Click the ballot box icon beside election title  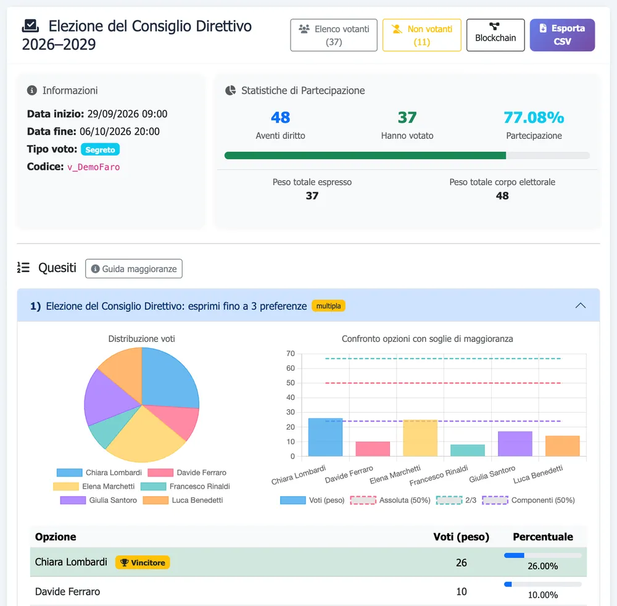(x=30, y=26)
